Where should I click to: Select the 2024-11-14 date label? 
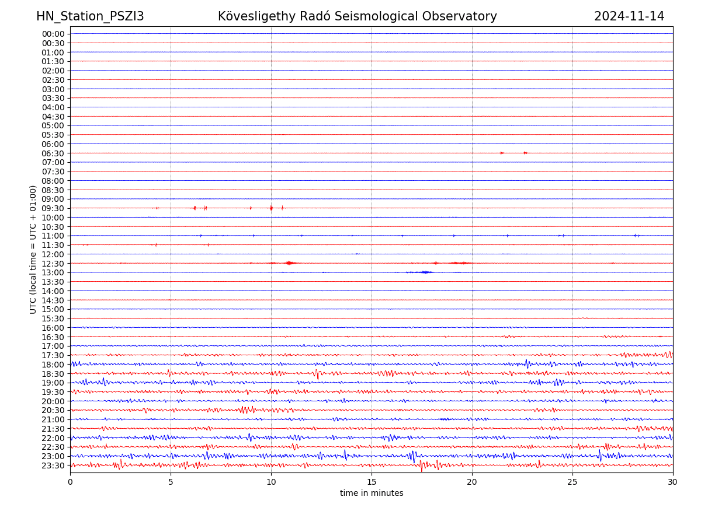pos(629,16)
